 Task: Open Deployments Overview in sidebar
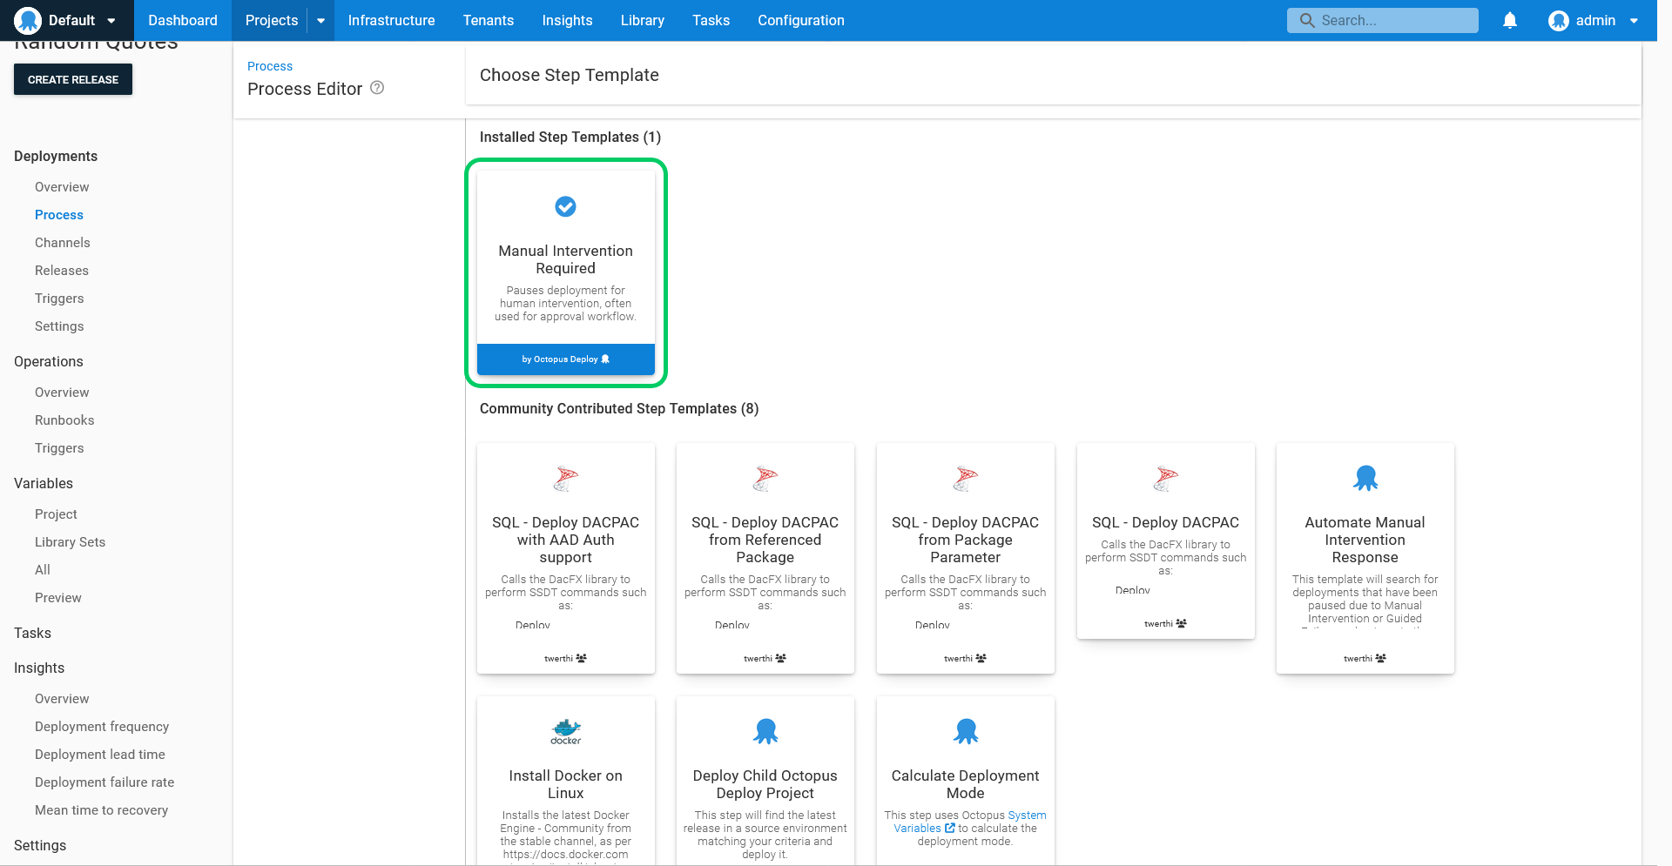(x=62, y=187)
